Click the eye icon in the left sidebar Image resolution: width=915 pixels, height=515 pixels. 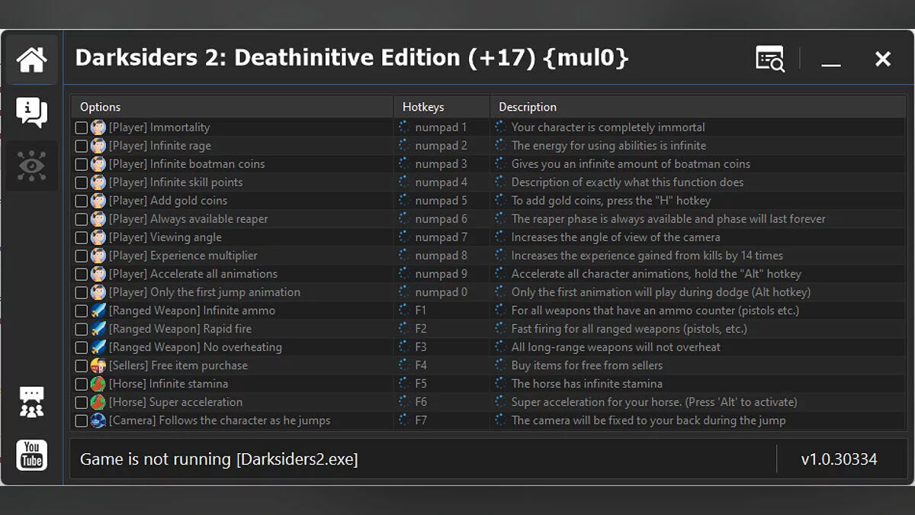[31, 166]
